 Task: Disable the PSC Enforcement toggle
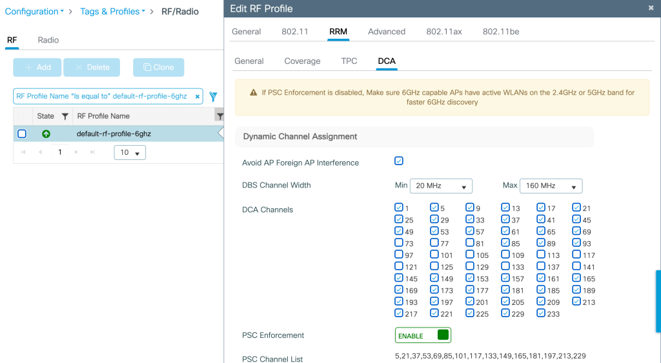(x=423, y=335)
